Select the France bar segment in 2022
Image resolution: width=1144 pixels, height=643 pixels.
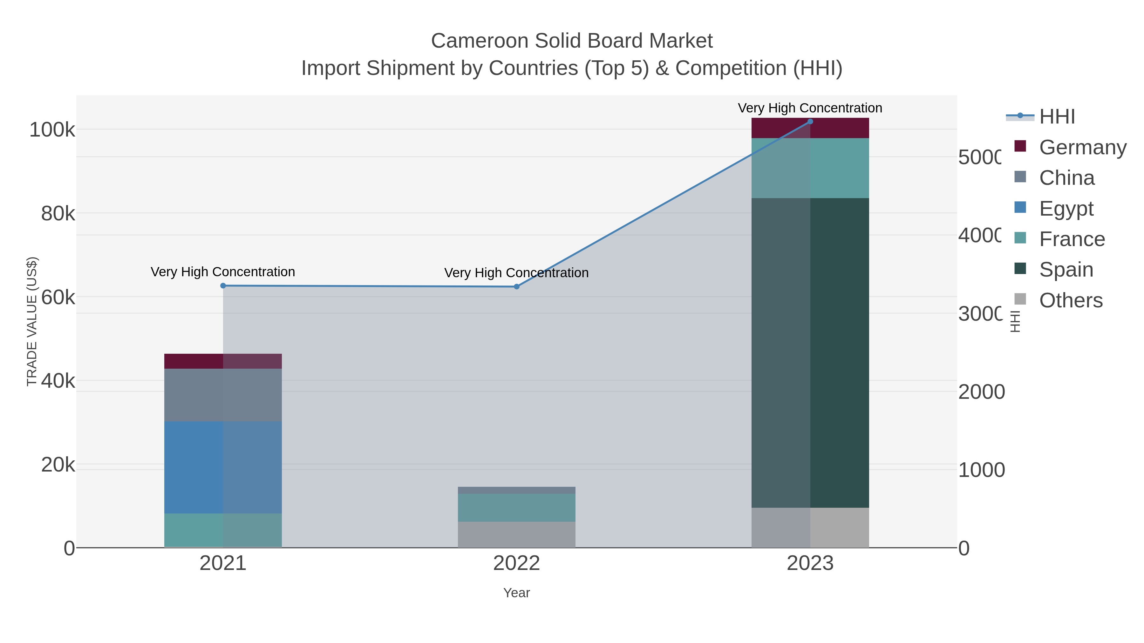(516, 508)
